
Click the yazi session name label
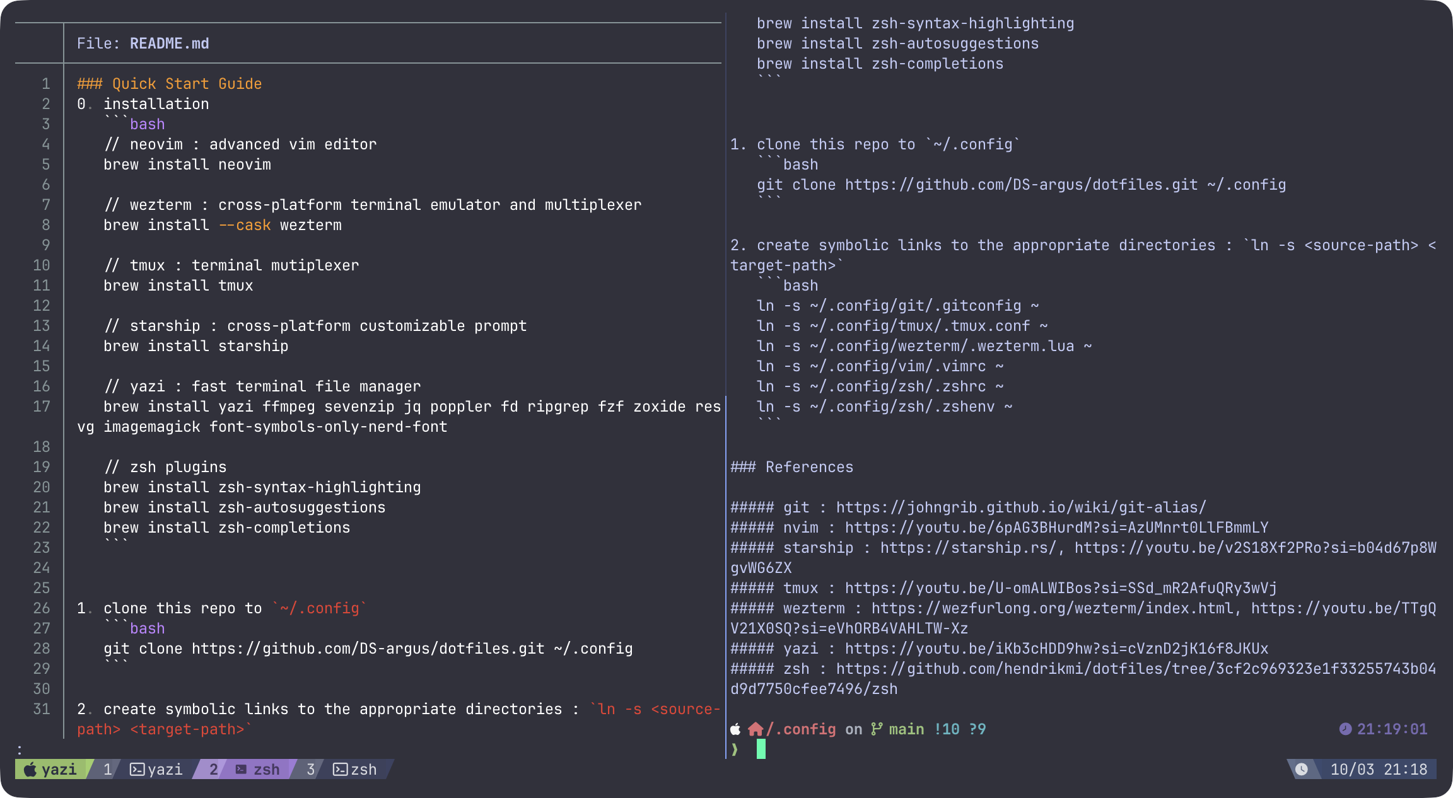(59, 770)
